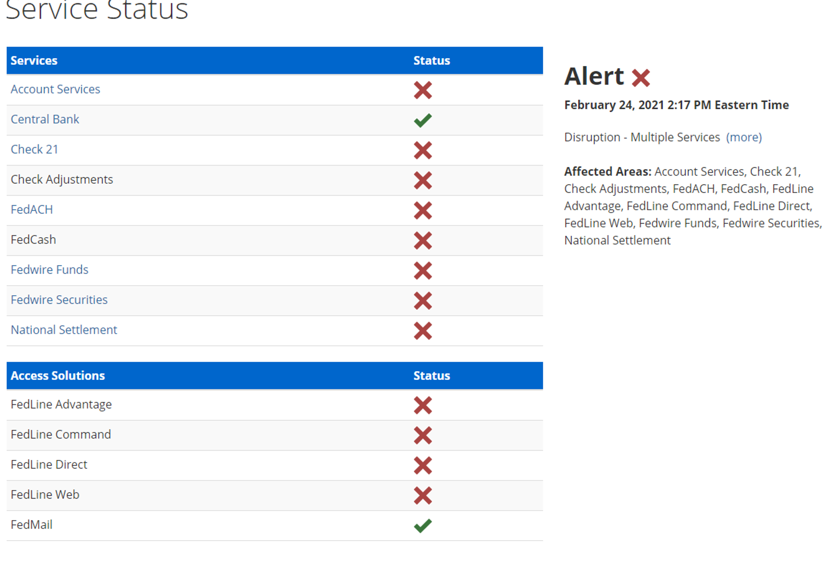This screenshot has width=839, height=573.
Task: Click the red X status for FedACH
Action: (x=423, y=211)
